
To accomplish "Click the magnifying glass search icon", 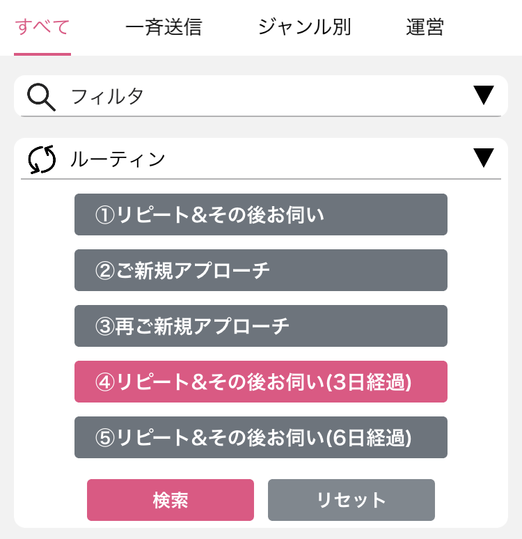I will click(x=41, y=97).
